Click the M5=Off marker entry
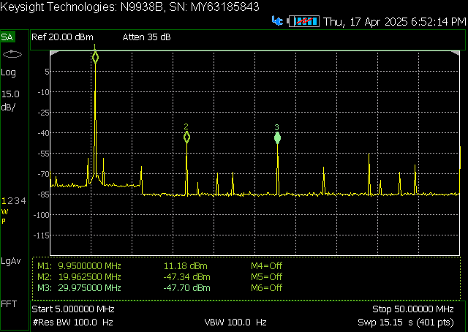The width and height of the screenshot is (468, 332). pos(266,276)
